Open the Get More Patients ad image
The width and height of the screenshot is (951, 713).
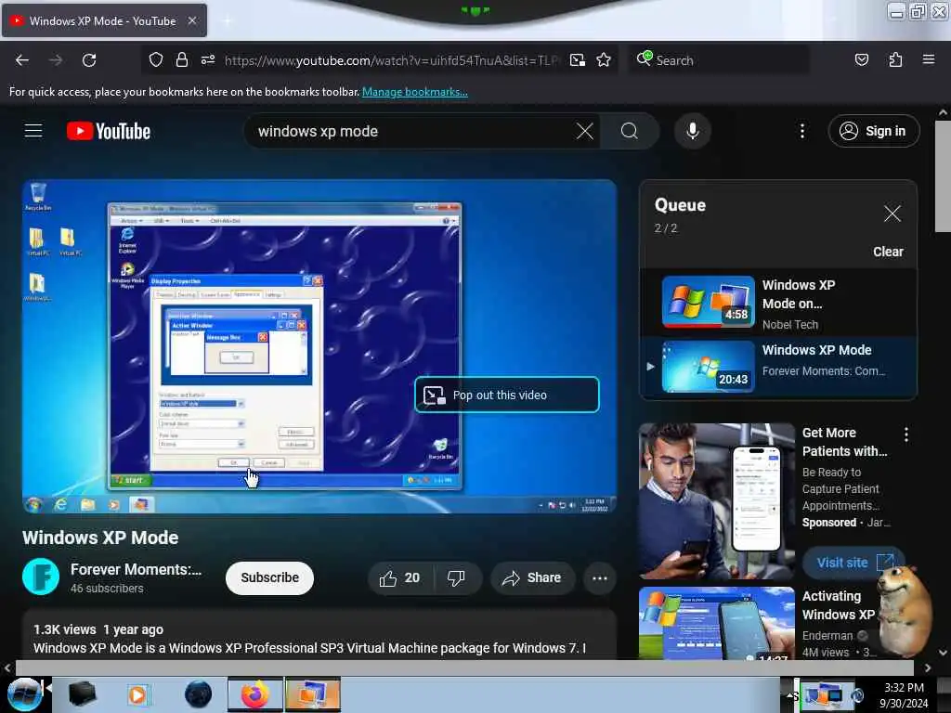[x=716, y=500]
